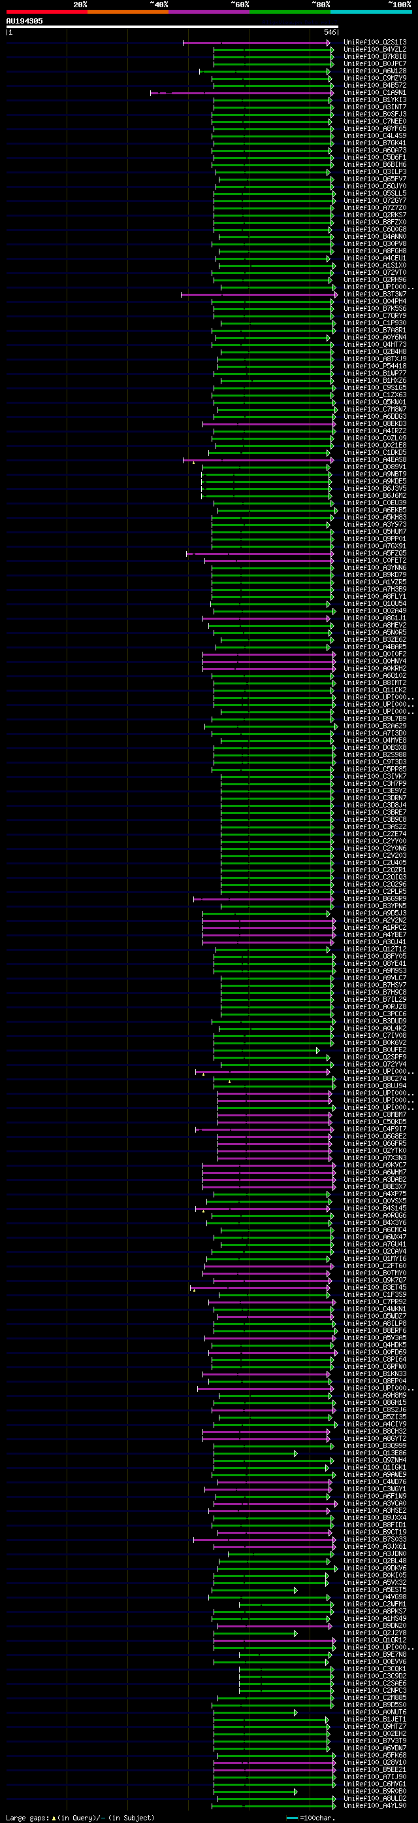This screenshot has width=418, height=1823.
Task: Select hit UniRef100_C9S1G5
Action: point(375,388)
